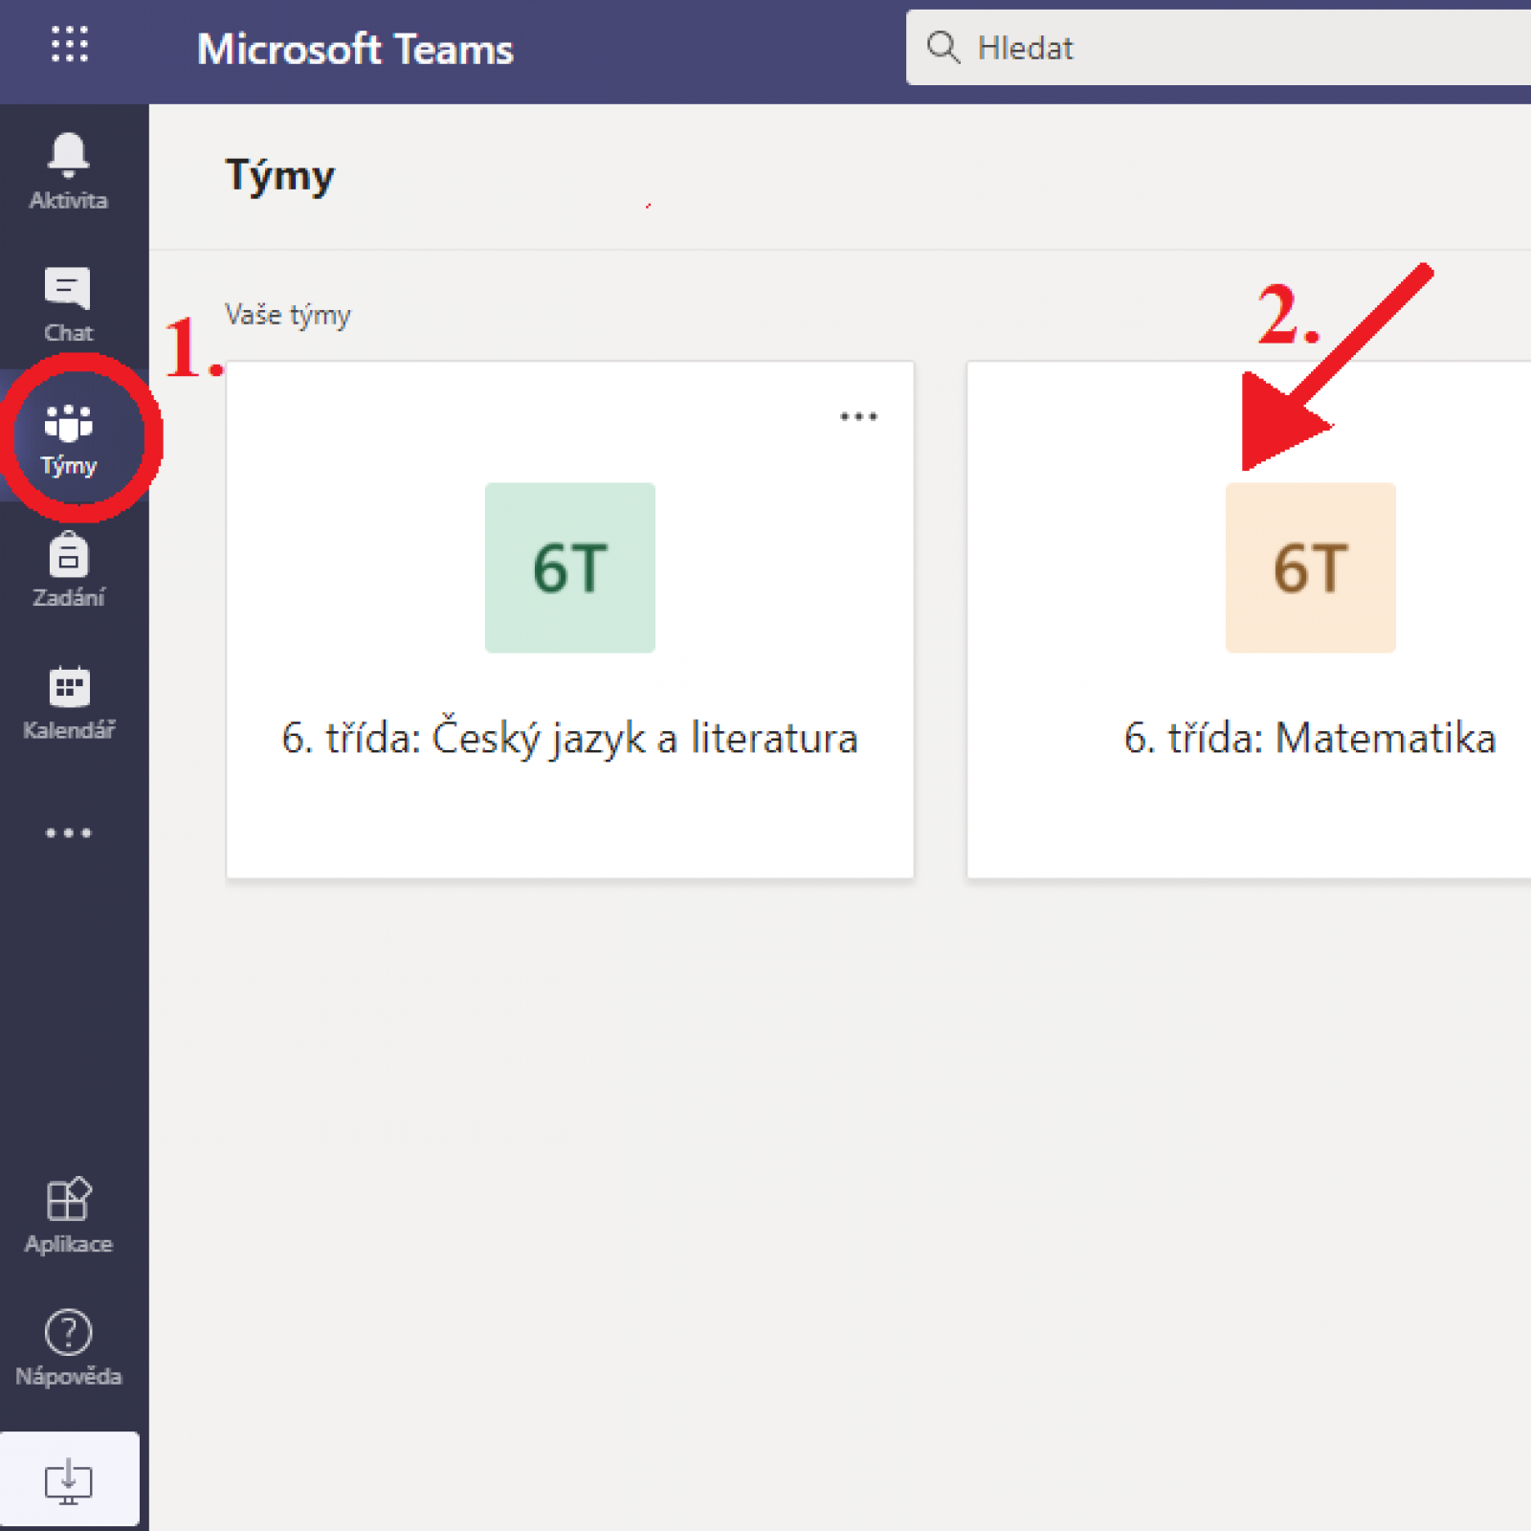Open the app launcher grid icon
1531x1531 pixels.
pyautogui.click(x=69, y=44)
